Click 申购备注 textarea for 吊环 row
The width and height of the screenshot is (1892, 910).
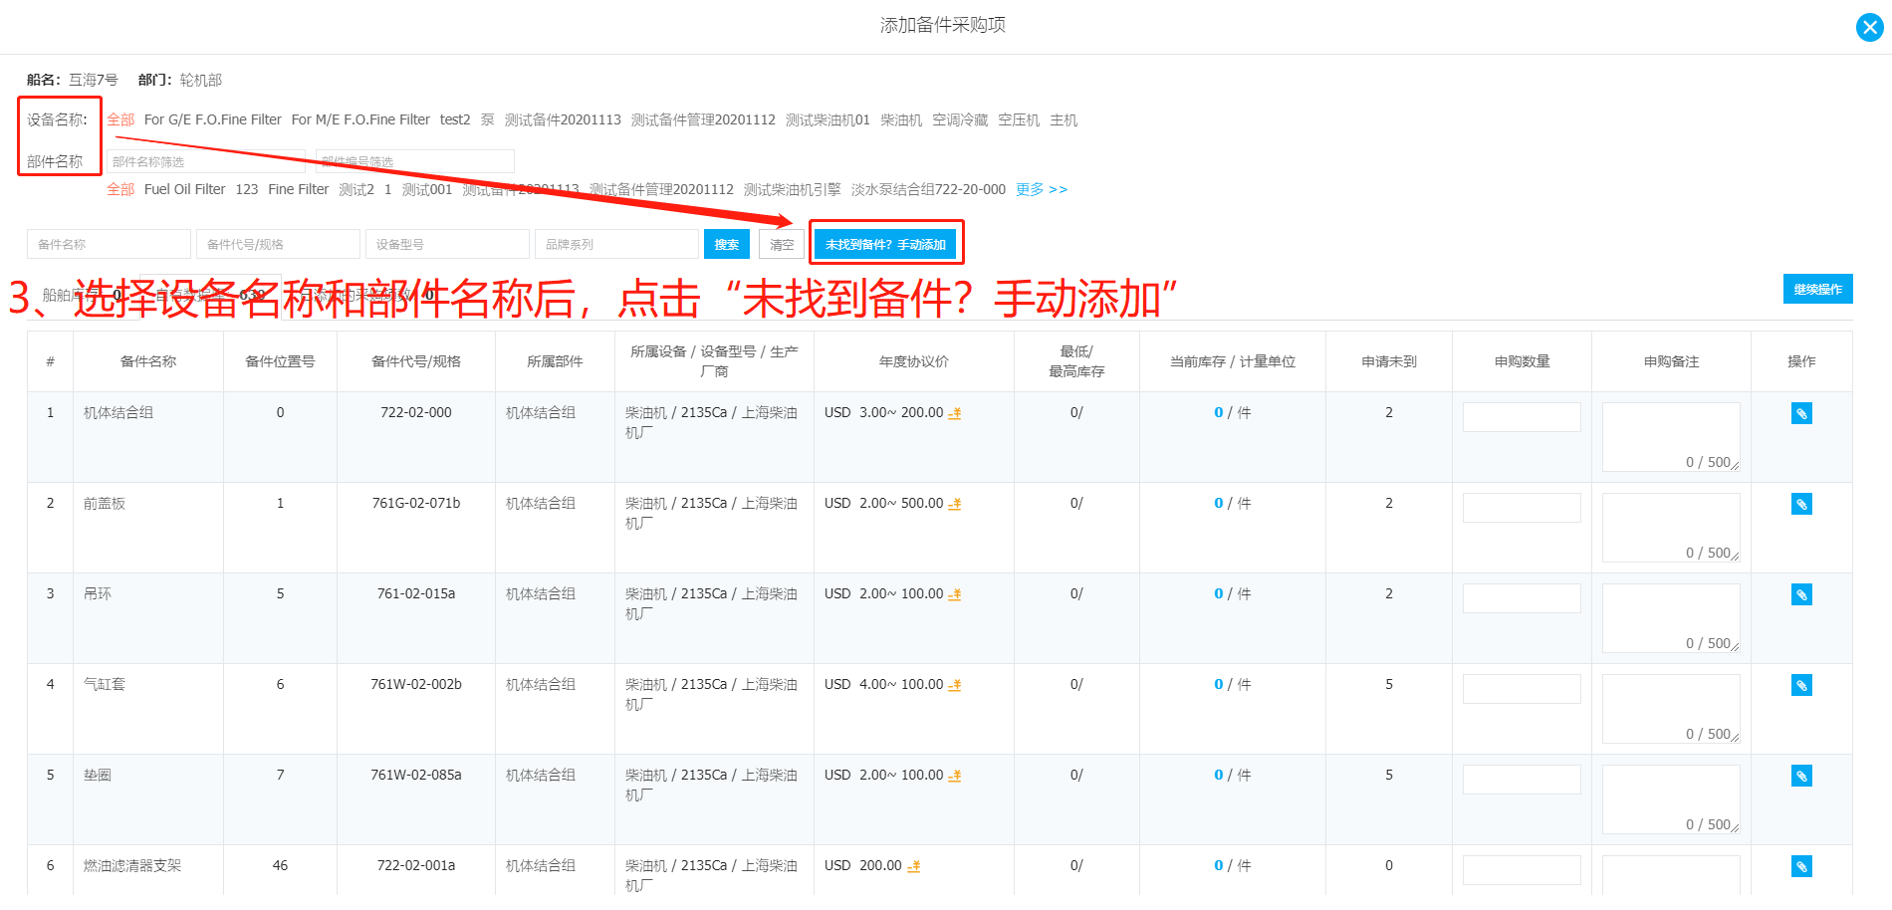(1671, 618)
